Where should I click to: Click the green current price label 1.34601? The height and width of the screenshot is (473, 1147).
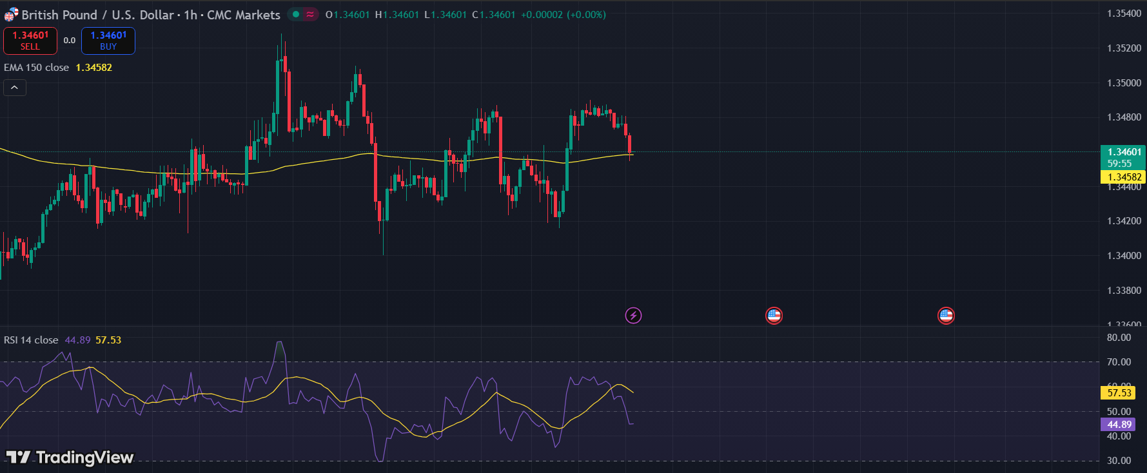[1124, 152]
